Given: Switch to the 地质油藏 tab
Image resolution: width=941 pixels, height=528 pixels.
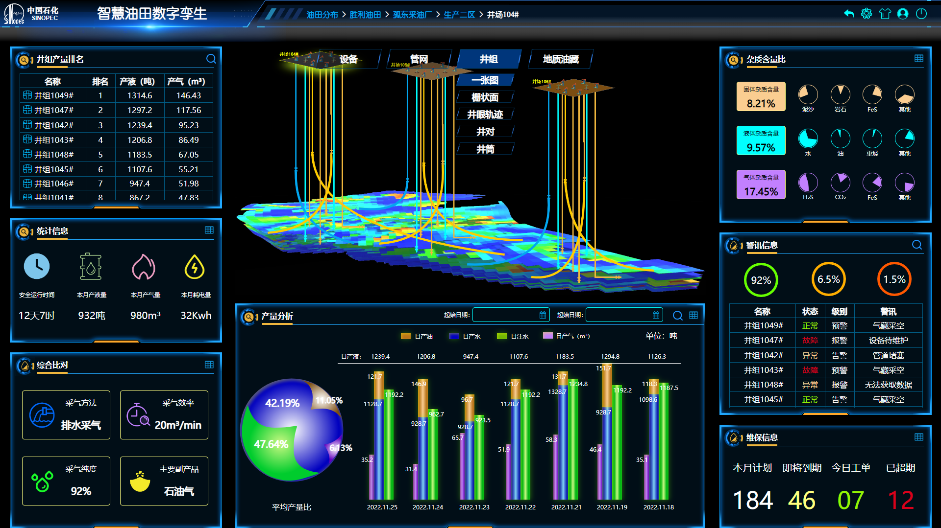Looking at the screenshot, I should pos(561,59).
